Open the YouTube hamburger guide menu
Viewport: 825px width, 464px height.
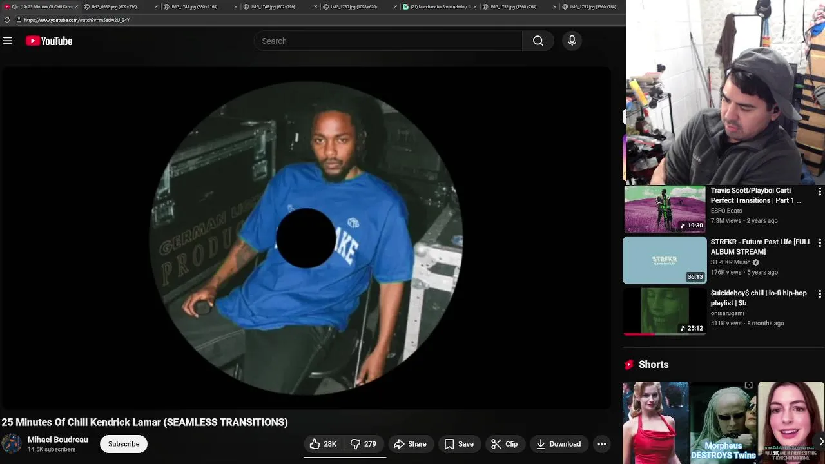tap(8, 41)
